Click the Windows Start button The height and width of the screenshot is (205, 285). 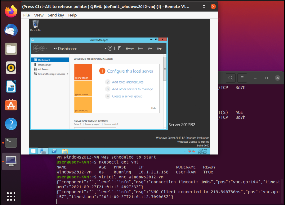(x=33, y=151)
